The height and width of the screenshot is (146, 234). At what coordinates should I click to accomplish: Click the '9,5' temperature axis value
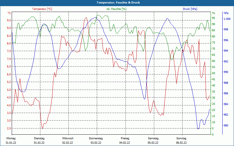coord(9,20)
